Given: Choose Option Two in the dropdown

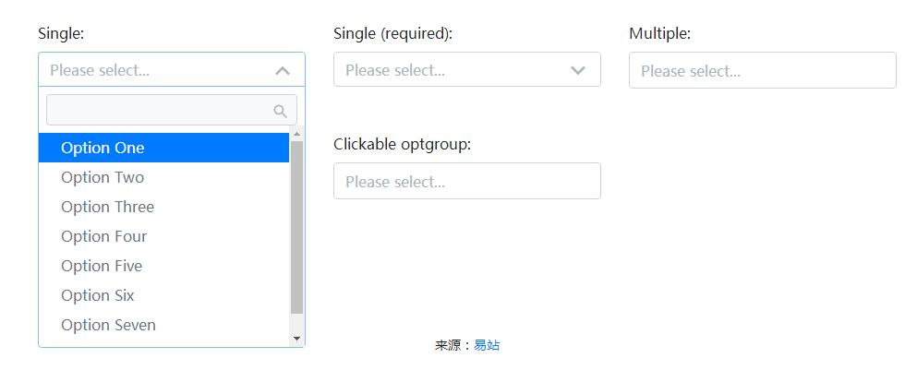Looking at the screenshot, I should tap(103, 177).
